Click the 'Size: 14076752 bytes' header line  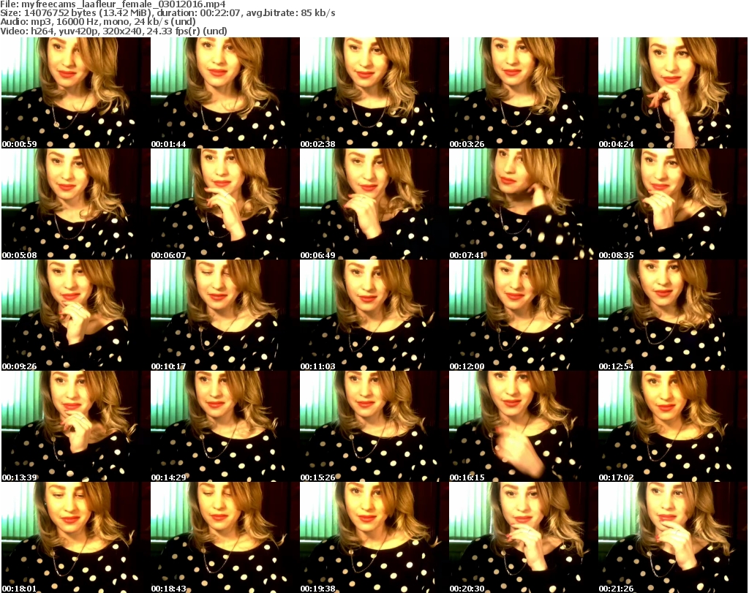click(x=168, y=13)
